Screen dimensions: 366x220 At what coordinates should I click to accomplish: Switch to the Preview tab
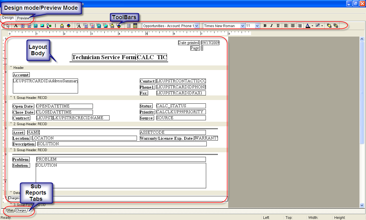pos(23,18)
